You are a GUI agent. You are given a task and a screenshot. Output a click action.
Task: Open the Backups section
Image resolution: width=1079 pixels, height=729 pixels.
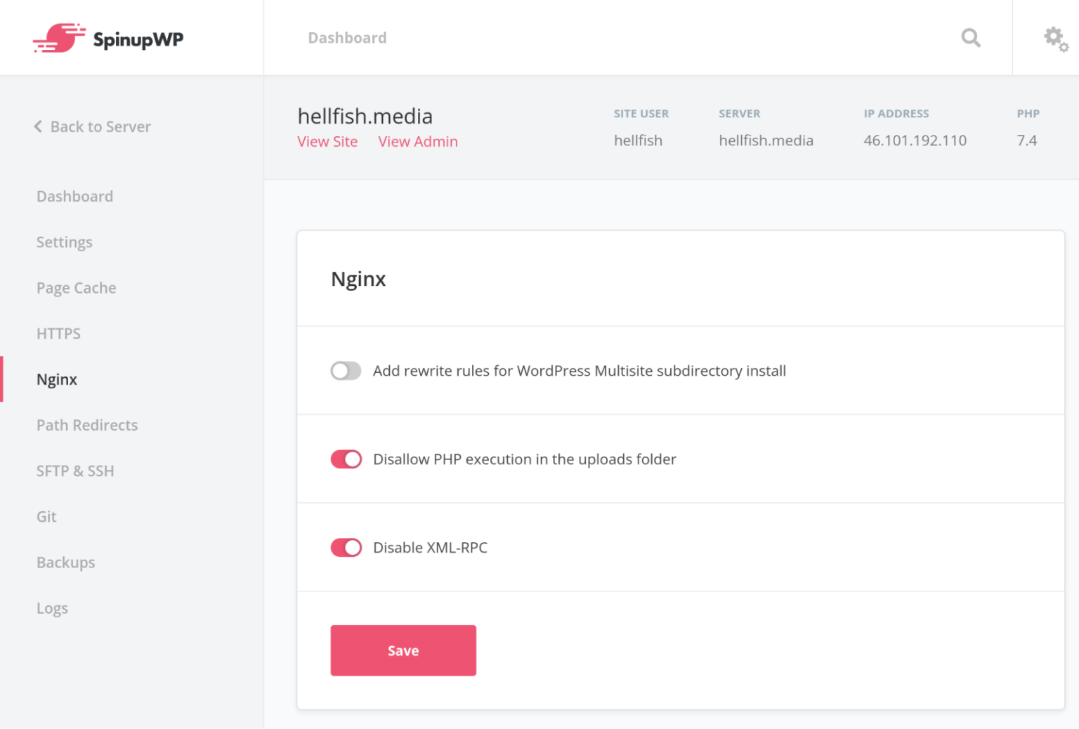65,563
